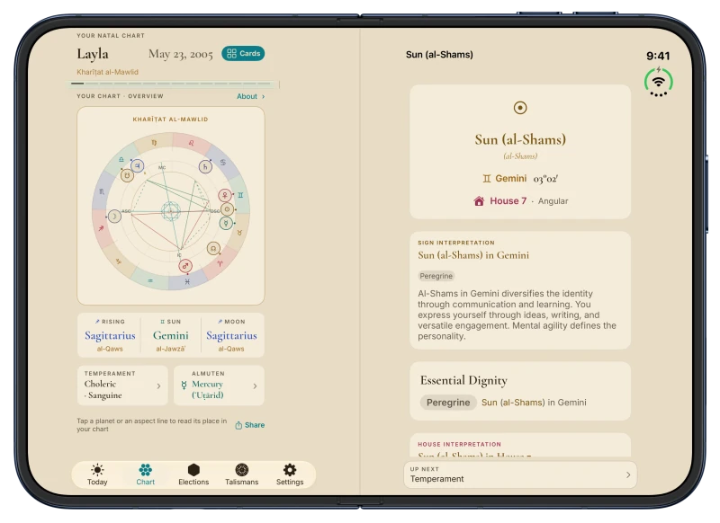The height and width of the screenshot is (523, 720).
Task: Tap the North Node glyph in the chart
Action: tap(213, 248)
